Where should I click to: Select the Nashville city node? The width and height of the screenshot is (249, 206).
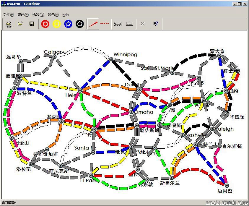[183, 135]
